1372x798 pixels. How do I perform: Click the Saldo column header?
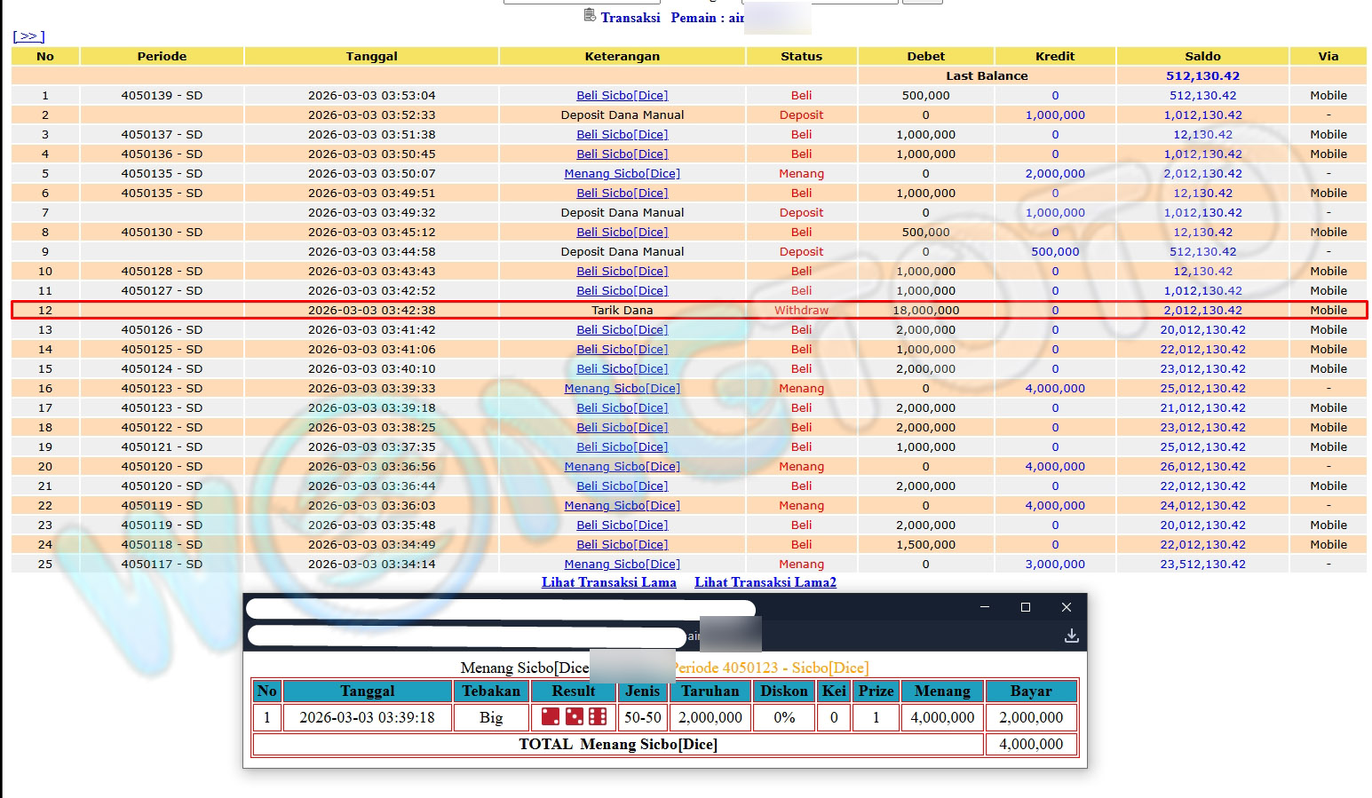point(1201,56)
